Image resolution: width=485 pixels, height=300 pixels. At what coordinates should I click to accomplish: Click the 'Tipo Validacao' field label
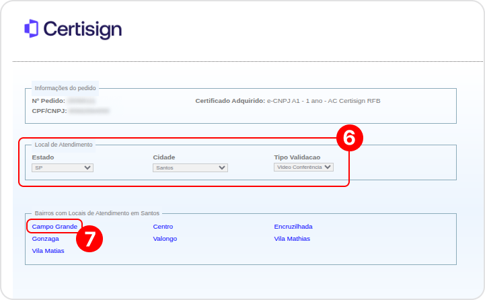point(297,157)
